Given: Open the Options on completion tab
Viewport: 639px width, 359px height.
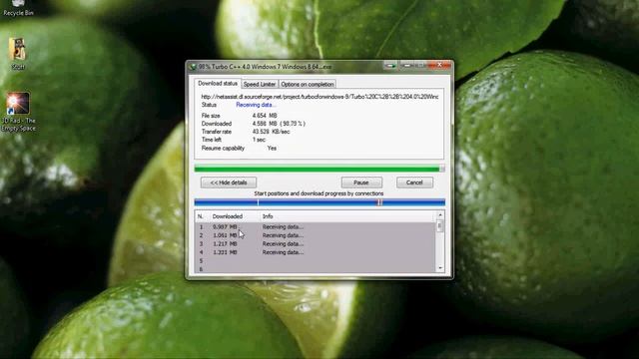Looking at the screenshot, I should 308,84.
